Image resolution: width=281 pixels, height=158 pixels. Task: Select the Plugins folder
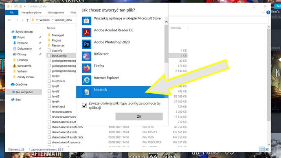click(x=56, y=40)
